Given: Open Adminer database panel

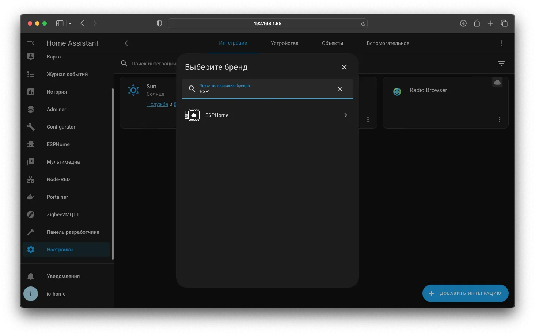Looking at the screenshot, I should click(66, 109).
